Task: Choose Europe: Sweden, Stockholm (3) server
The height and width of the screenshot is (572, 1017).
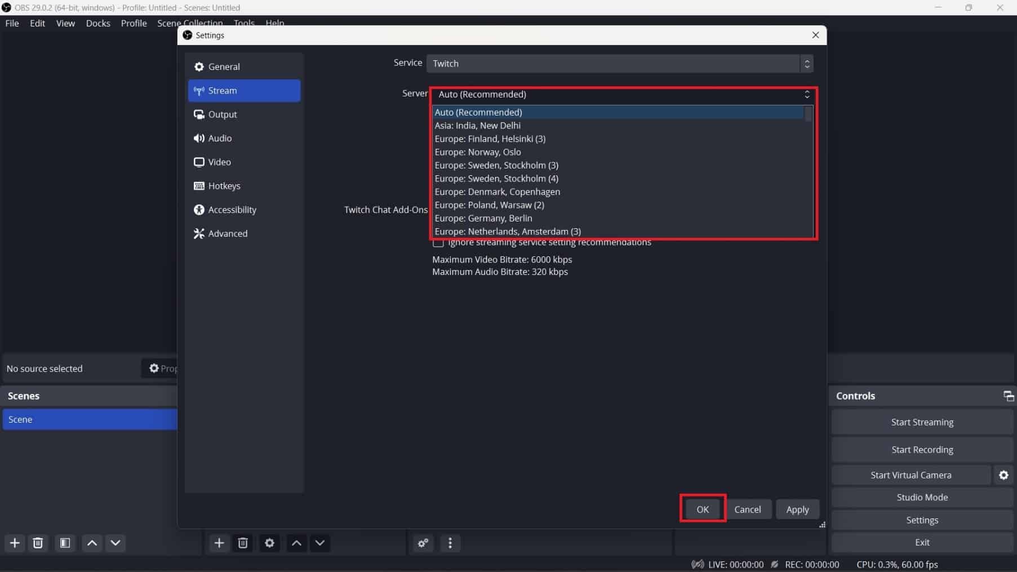Action: point(618,165)
